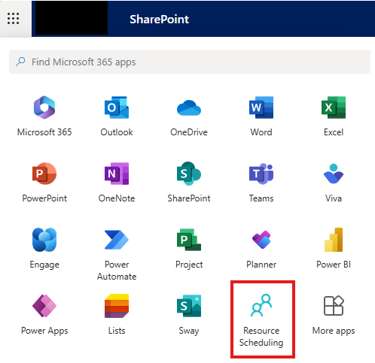This screenshot has width=375, height=363.
Task: Open the Excel app icon
Action: click(x=334, y=107)
